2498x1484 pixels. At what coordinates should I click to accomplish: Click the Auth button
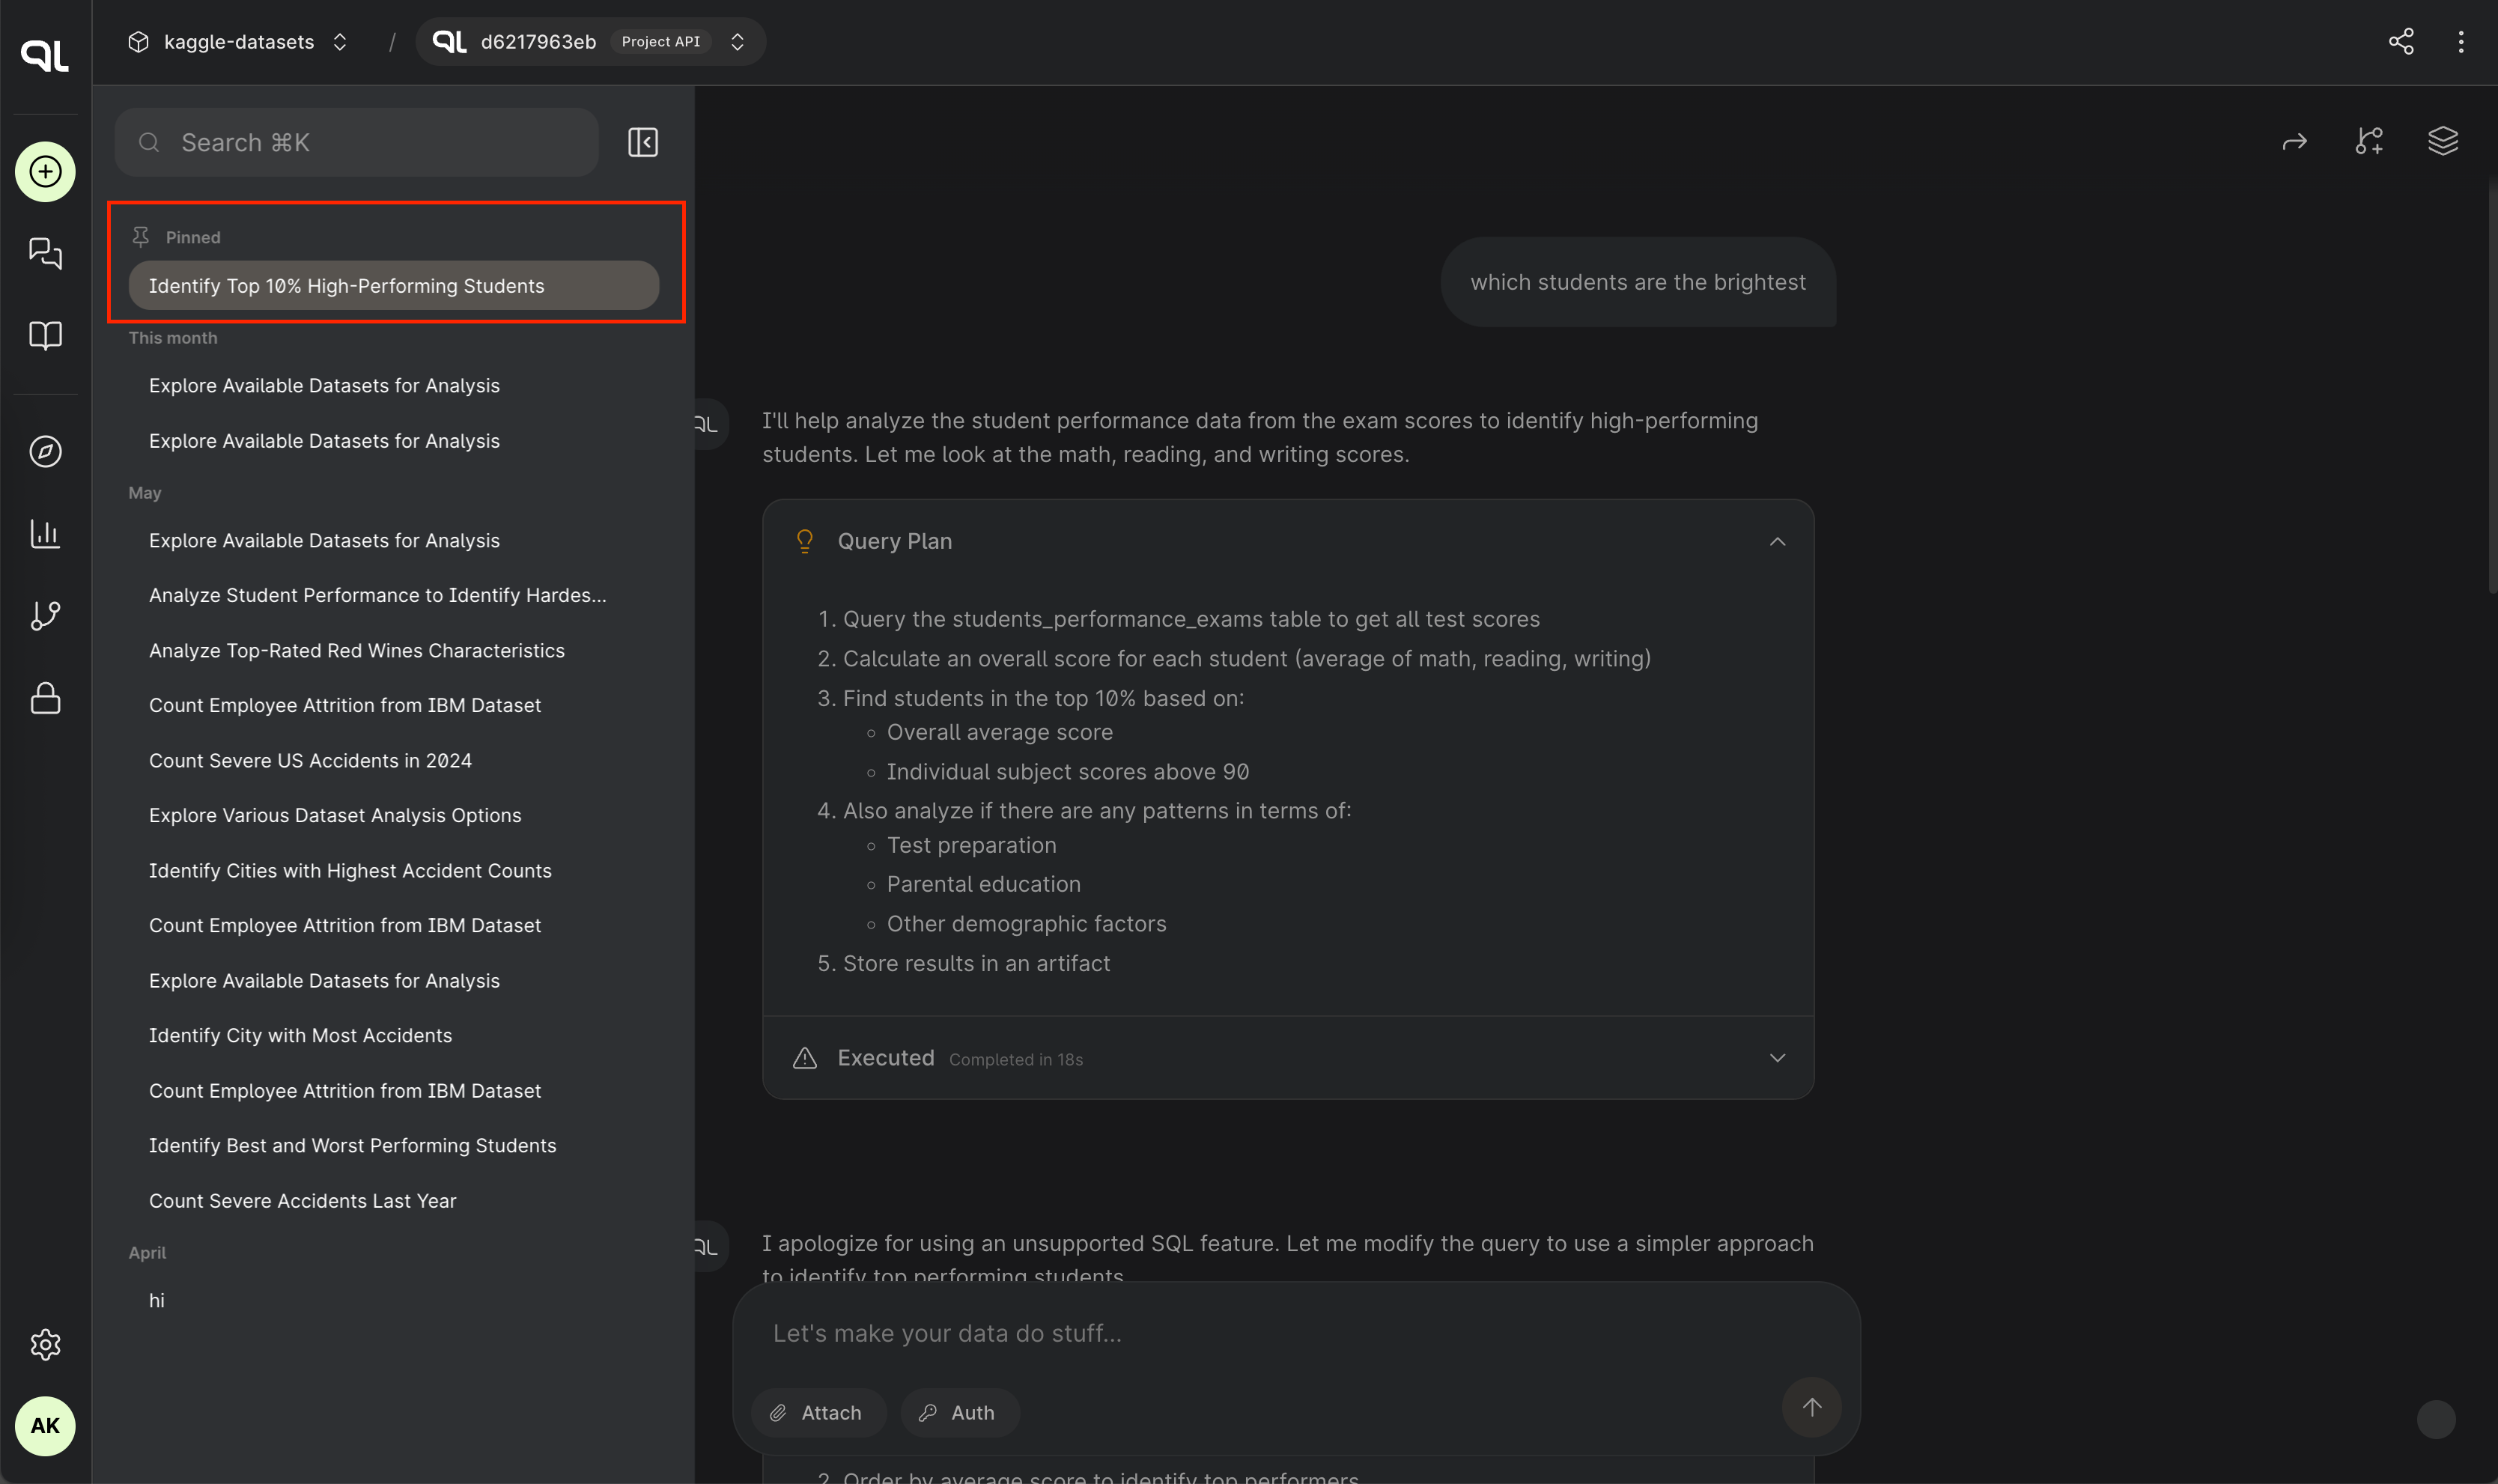click(960, 1413)
